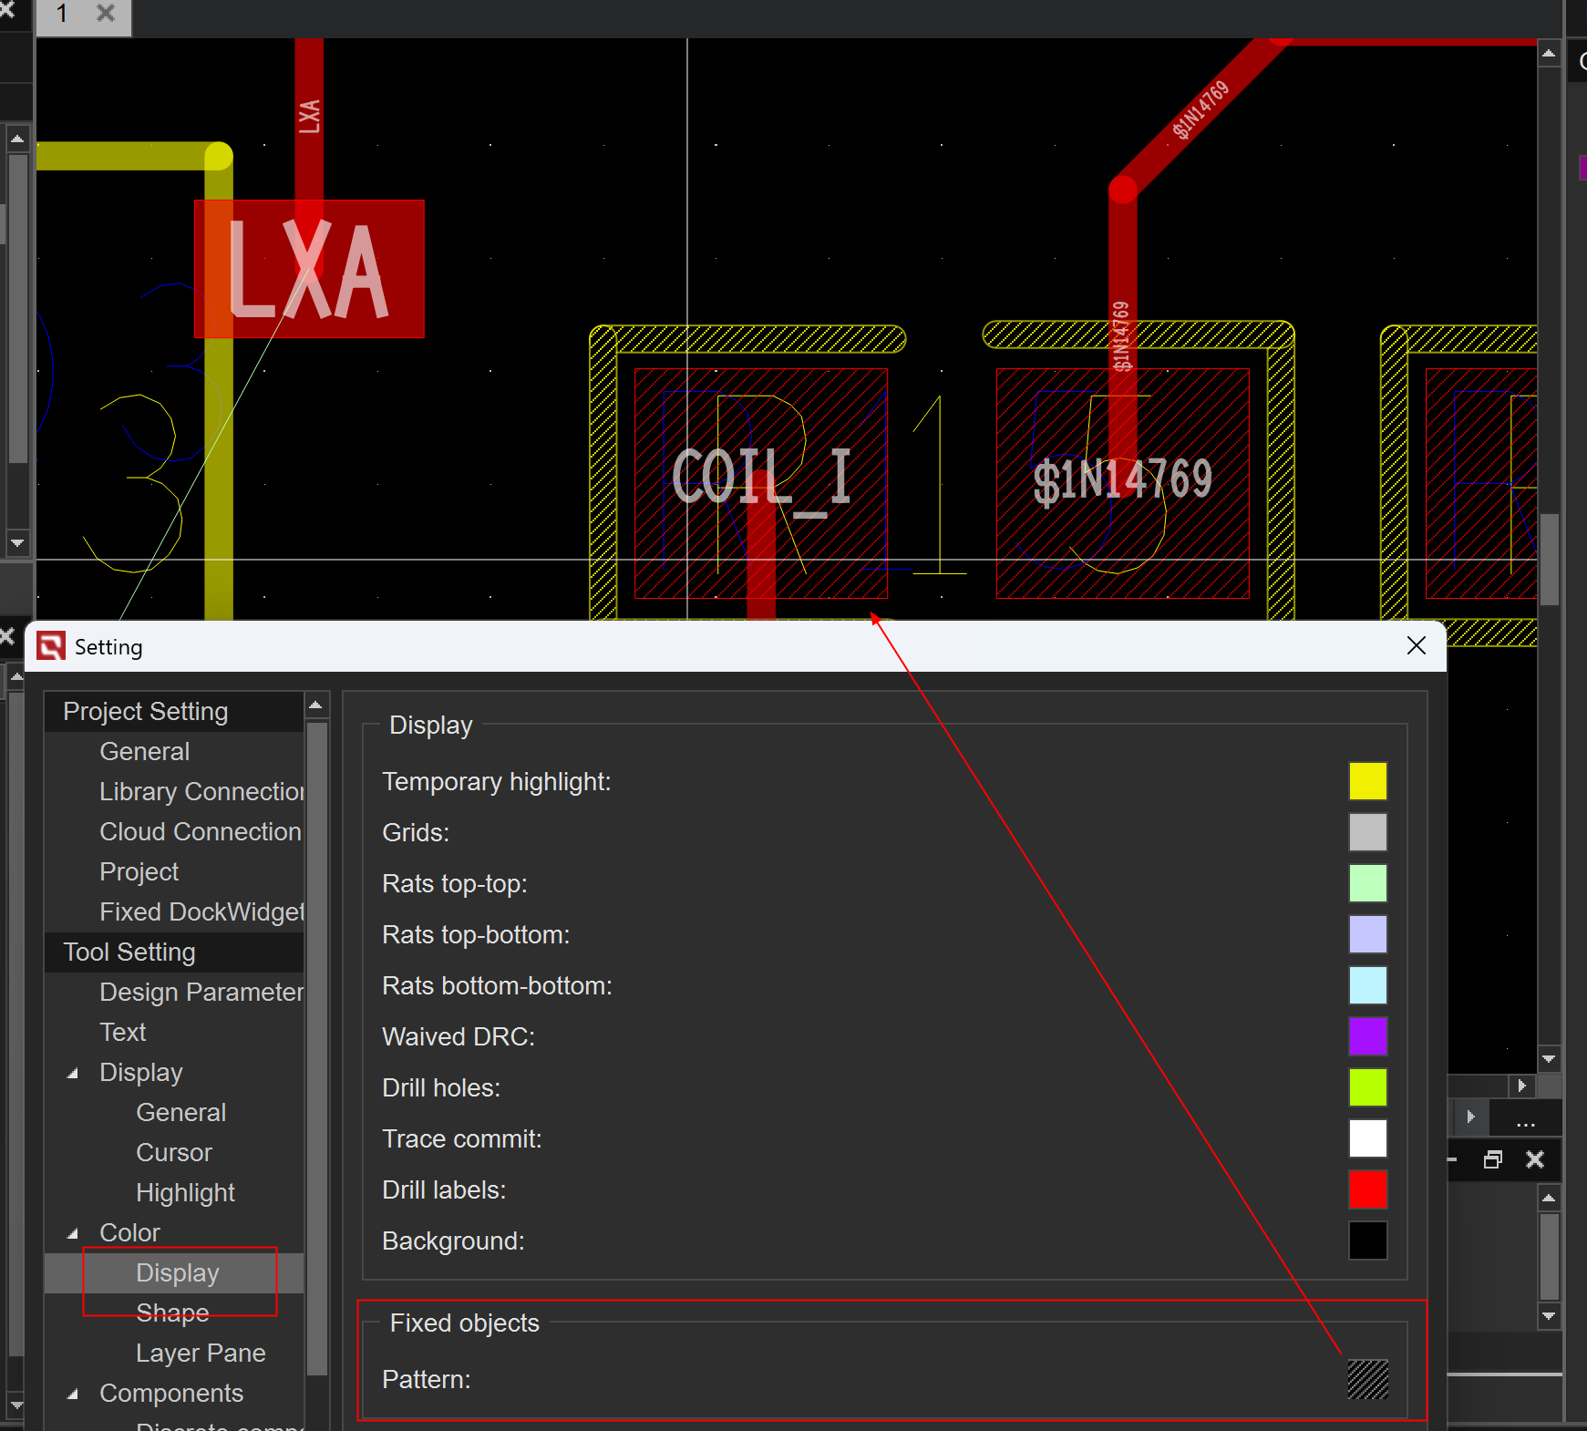Select Shape under Color settings
Image resolution: width=1587 pixels, height=1431 pixels.
(x=172, y=1313)
